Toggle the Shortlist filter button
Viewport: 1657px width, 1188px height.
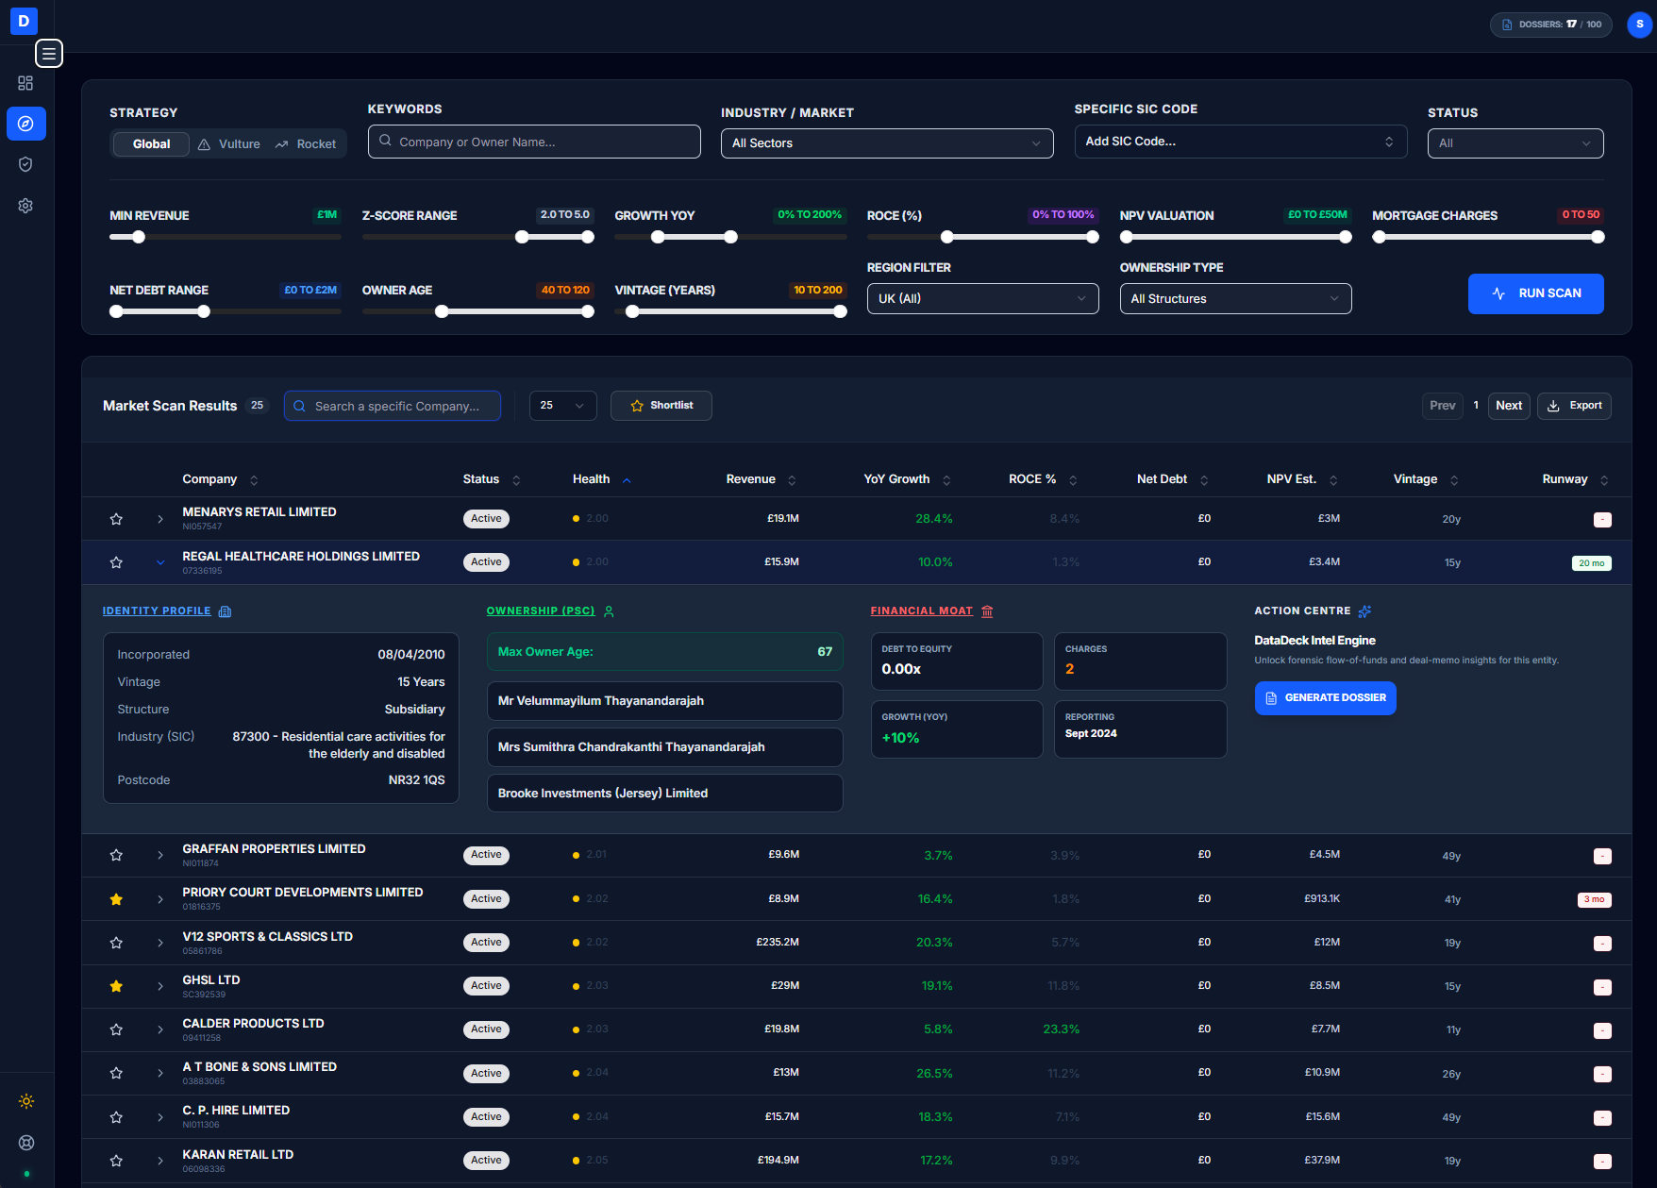[x=661, y=405]
